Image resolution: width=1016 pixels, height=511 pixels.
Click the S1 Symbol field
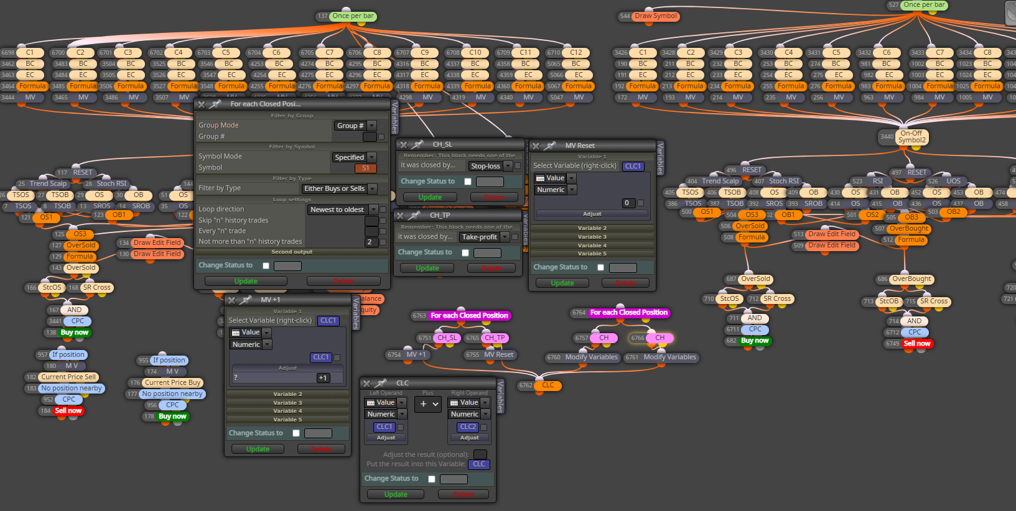[366, 168]
